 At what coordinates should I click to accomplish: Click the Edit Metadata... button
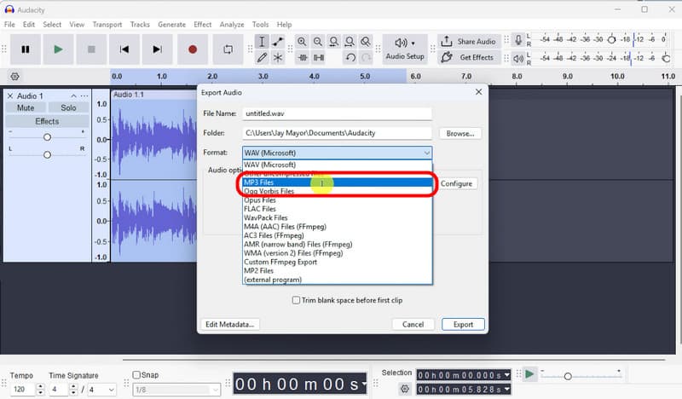(x=229, y=325)
